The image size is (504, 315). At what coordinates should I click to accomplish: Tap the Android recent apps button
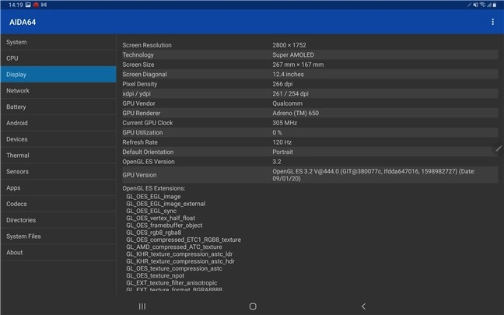(x=142, y=306)
